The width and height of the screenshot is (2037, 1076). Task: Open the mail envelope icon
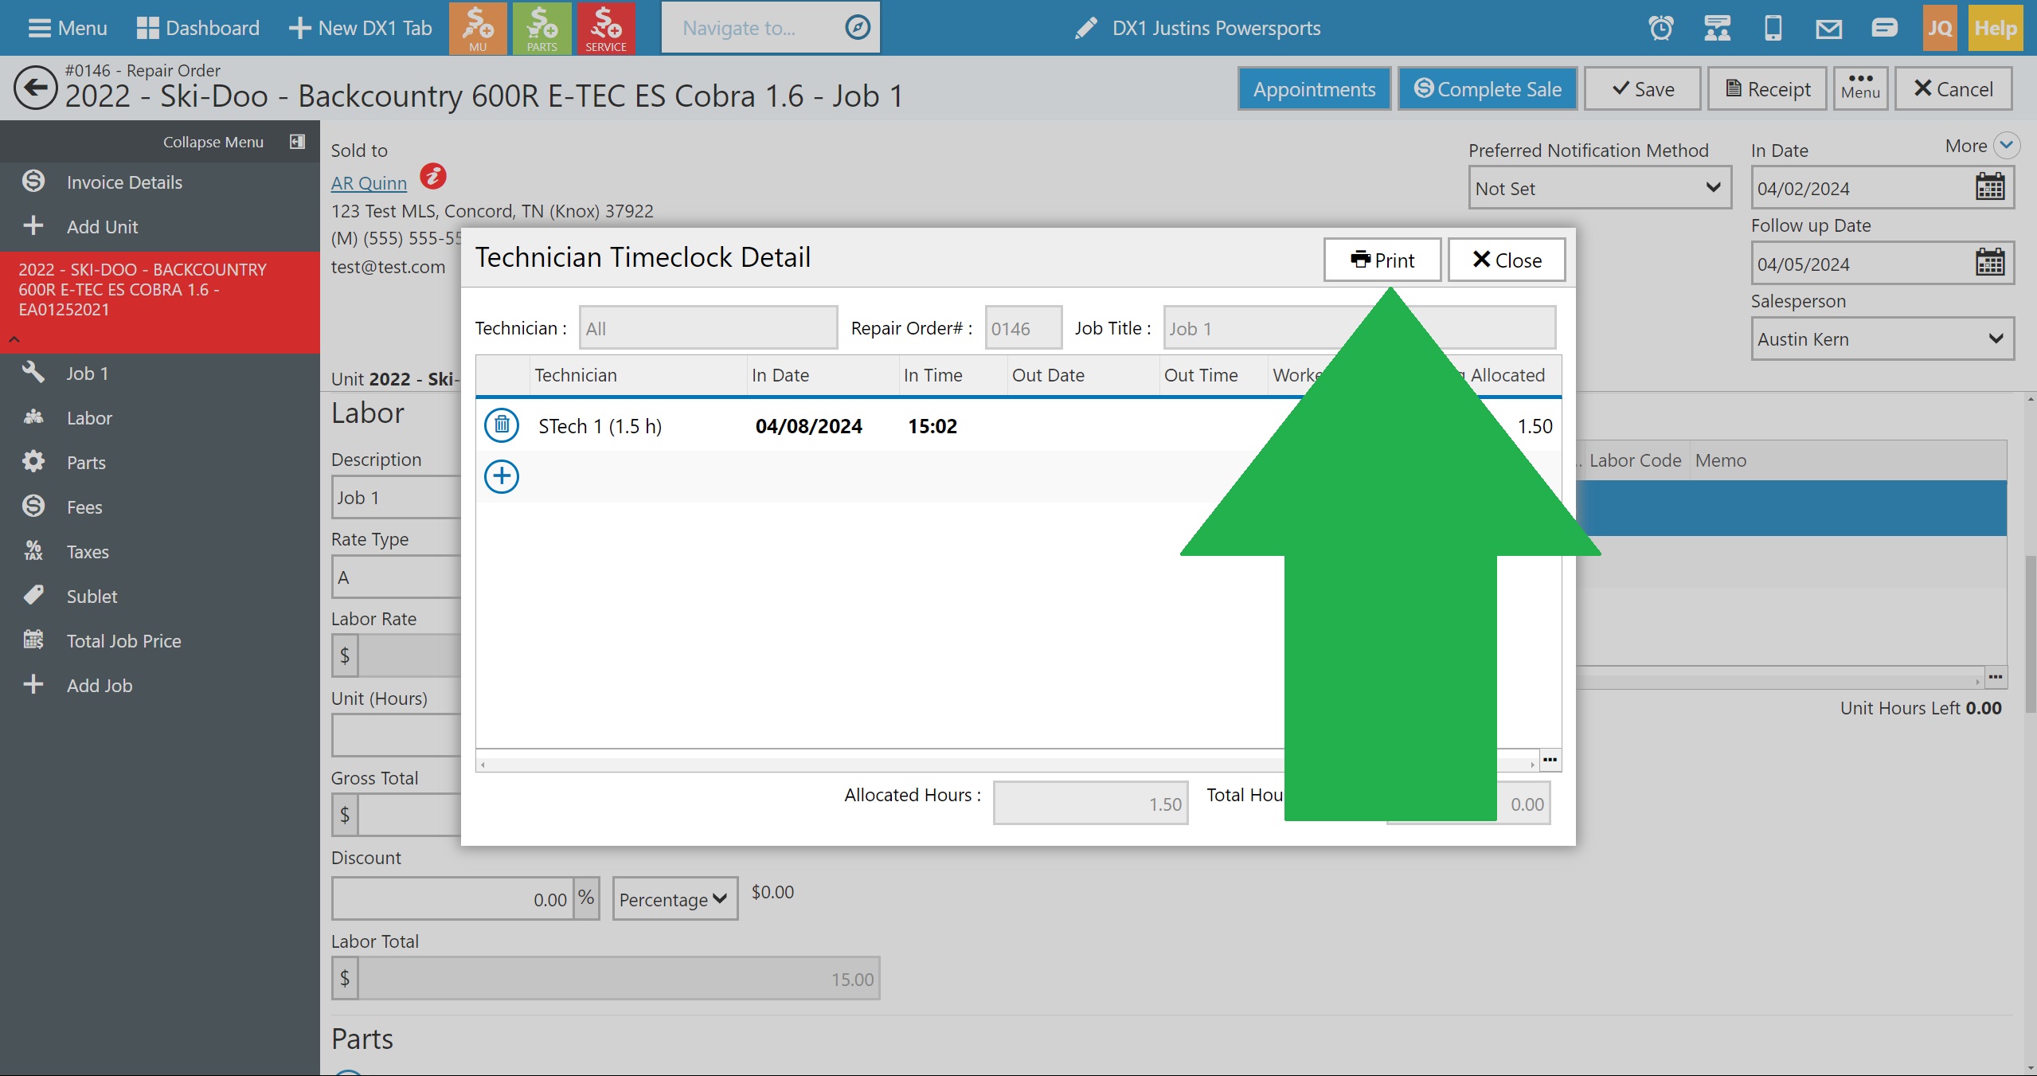[x=1828, y=29]
